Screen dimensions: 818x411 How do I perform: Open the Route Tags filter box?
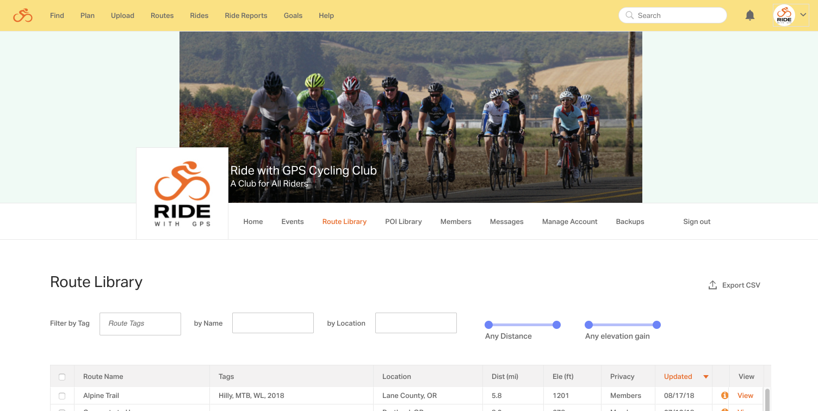tap(140, 323)
